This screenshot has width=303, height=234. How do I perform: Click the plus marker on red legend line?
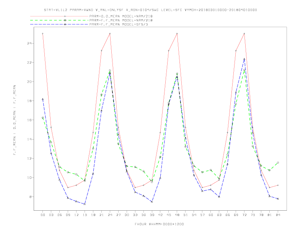pyautogui.click(x=65, y=16)
